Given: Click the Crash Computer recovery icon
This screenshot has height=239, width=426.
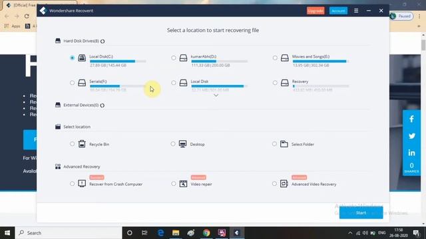Looking at the screenshot, I should tap(82, 184).
